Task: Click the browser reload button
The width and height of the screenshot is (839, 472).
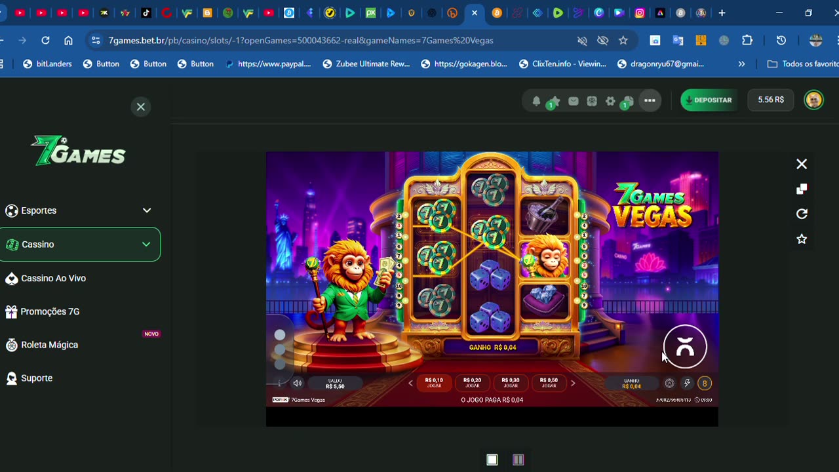Action: coord(45,41)
